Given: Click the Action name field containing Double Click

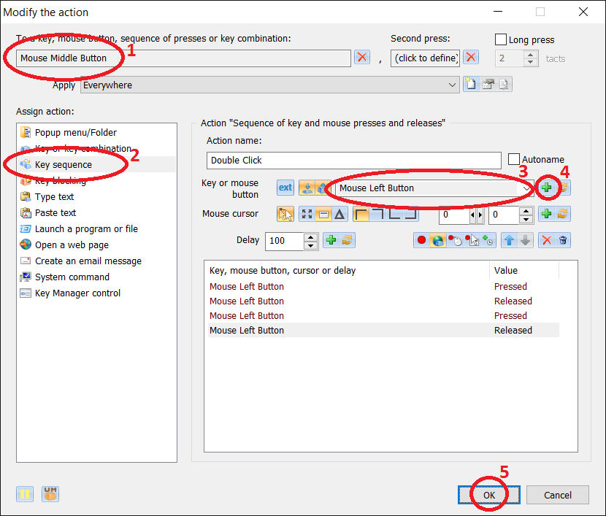Looking at the screenshot, I should click(x=353, y=160).
